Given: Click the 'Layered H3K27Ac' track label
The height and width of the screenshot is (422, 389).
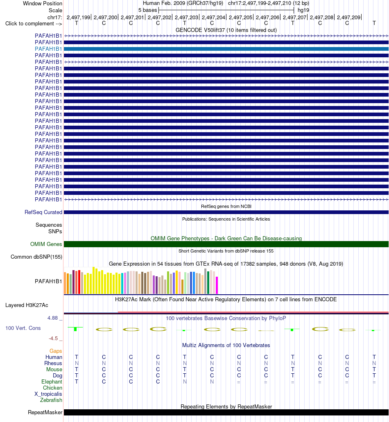Looking at the screenshot, I should click(27, 305).
